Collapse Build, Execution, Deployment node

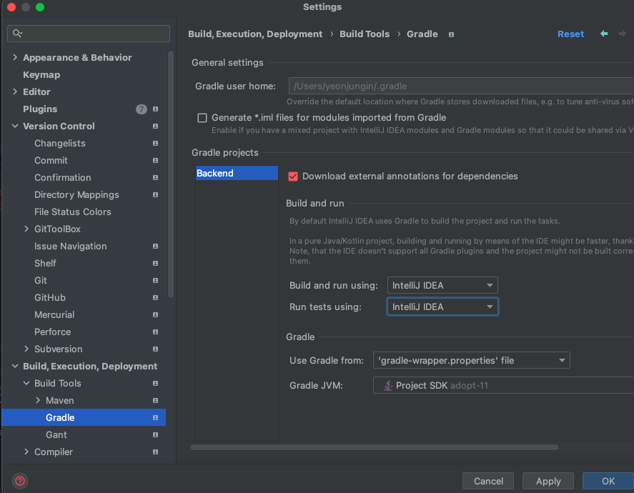click(15, 366)
